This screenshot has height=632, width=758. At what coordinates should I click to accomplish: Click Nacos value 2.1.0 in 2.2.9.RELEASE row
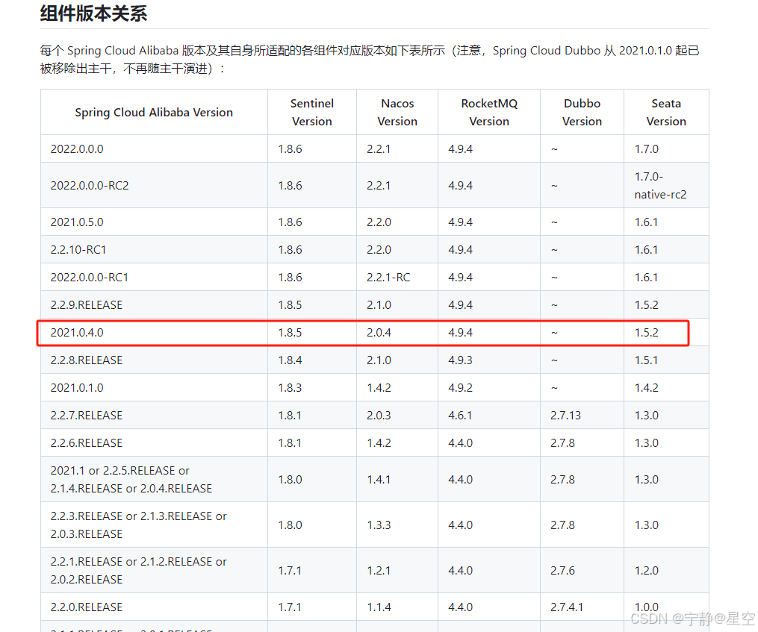tap(379, 305)
